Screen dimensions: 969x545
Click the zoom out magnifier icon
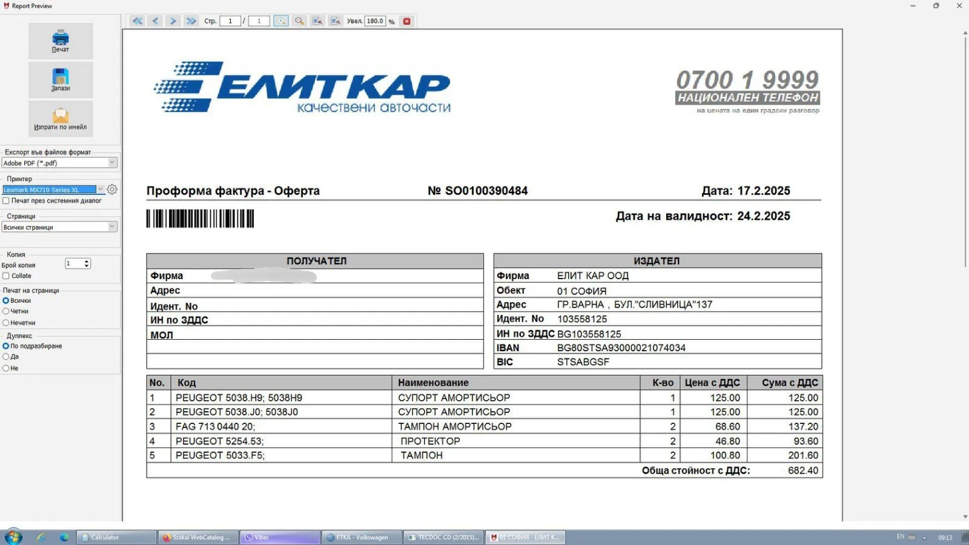click(x=299, y=21)
